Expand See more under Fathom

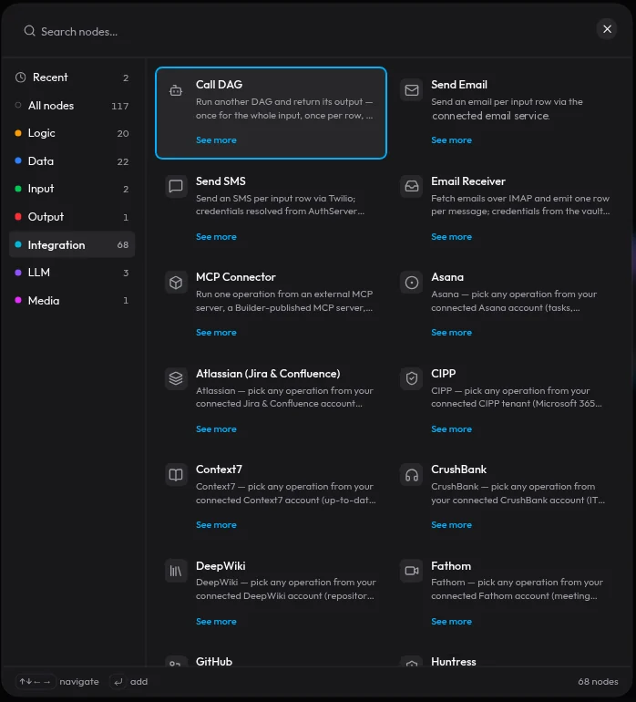[x=451, y=622]
